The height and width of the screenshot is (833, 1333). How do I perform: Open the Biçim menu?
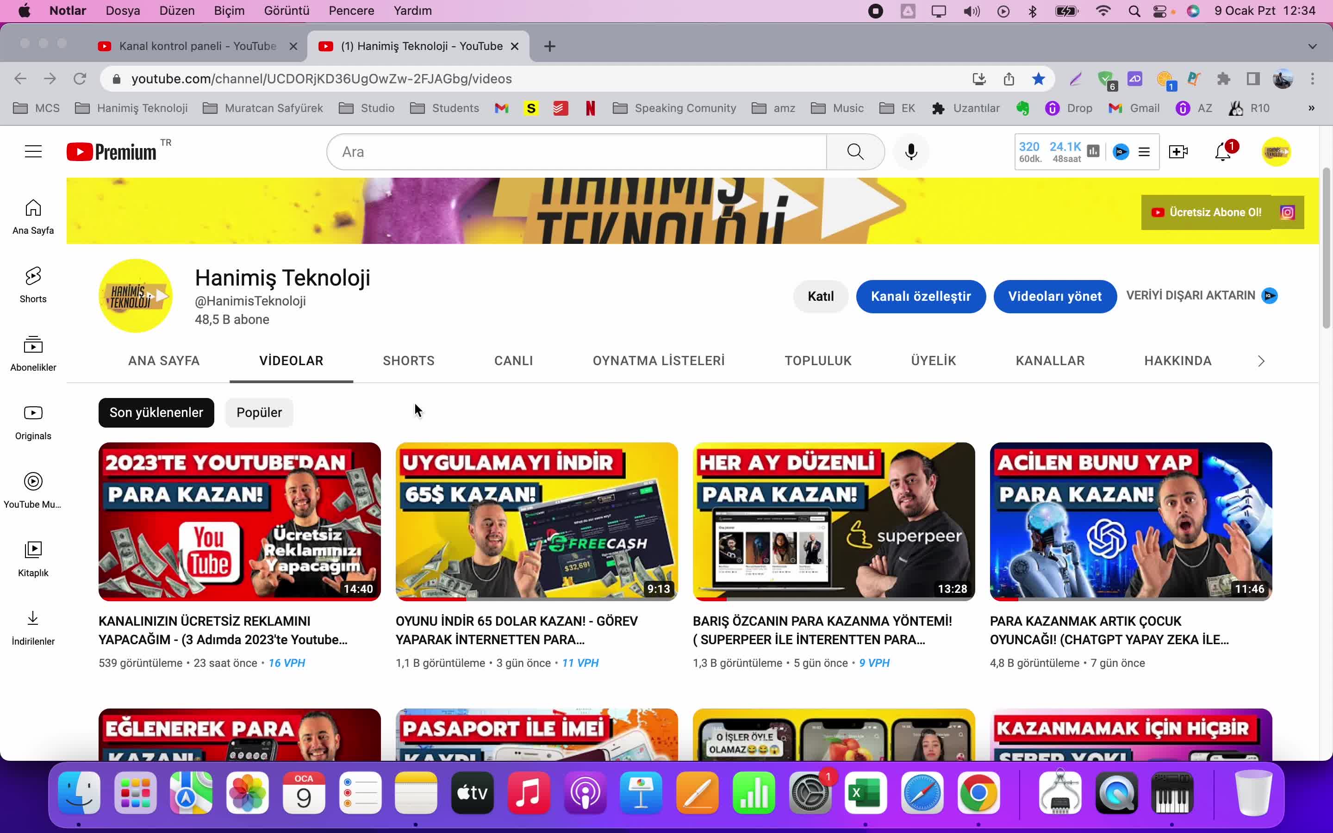point(229,11)
